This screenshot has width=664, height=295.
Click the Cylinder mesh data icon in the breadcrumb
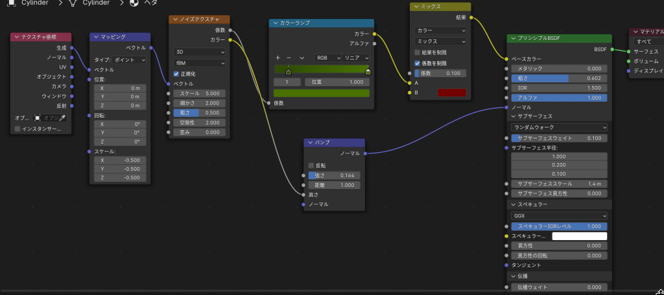click(x=73, y=3)
